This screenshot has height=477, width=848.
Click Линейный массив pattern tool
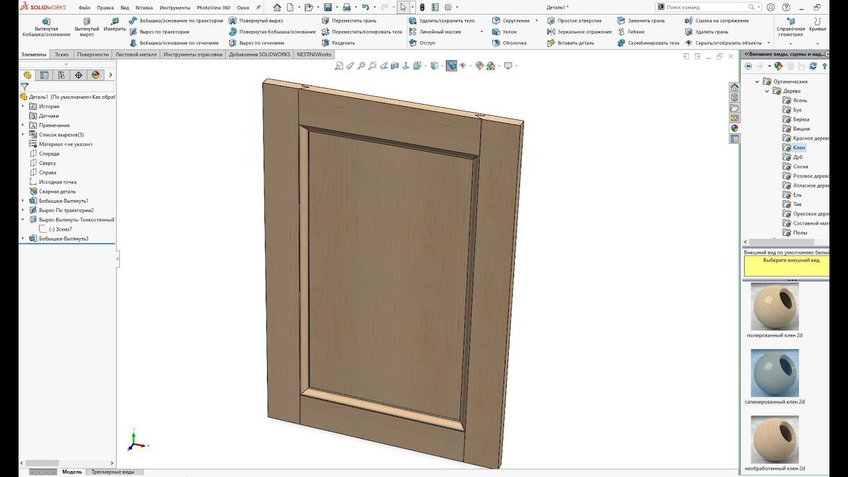coord(435,32)
